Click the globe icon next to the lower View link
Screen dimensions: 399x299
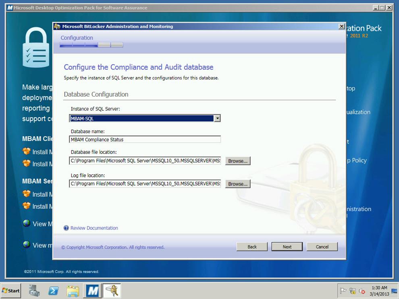pos(27,244)
